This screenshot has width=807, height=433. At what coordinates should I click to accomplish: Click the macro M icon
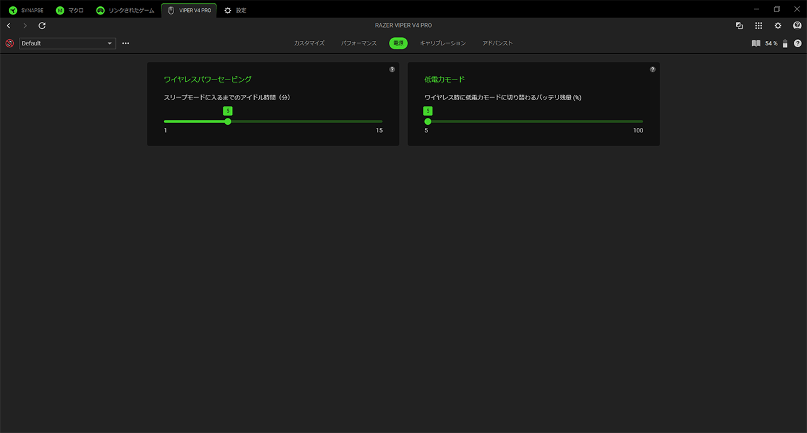[60, 11]
